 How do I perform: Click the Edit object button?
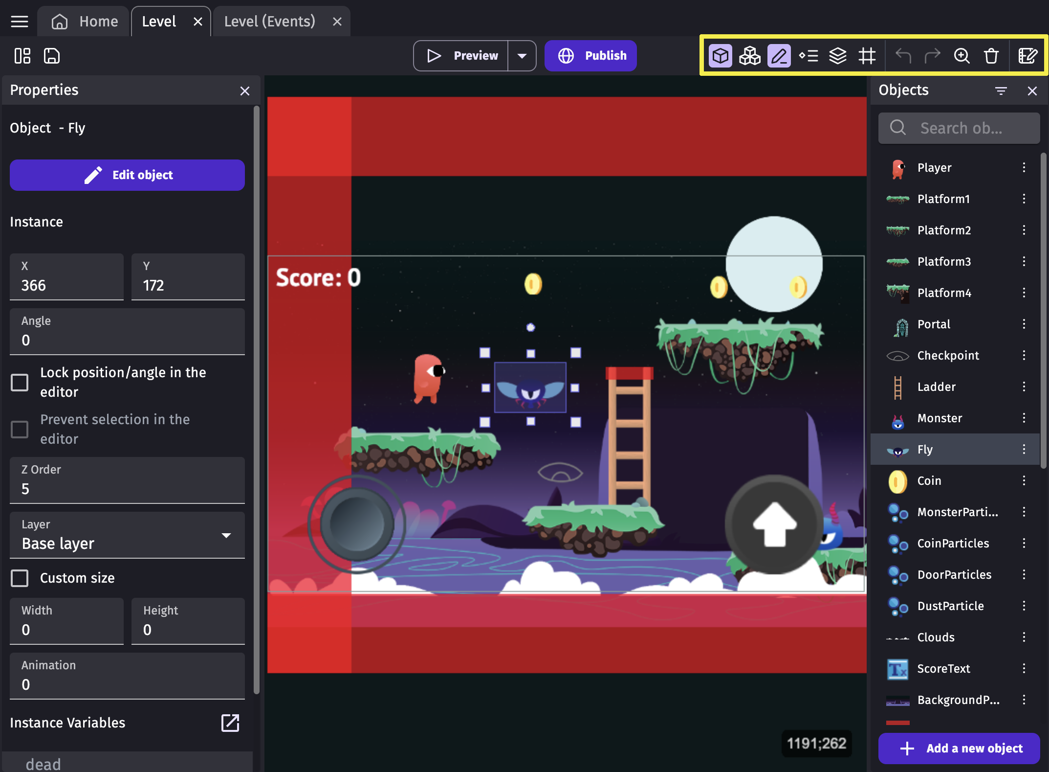pyautogui.click(x=127, y=175)
